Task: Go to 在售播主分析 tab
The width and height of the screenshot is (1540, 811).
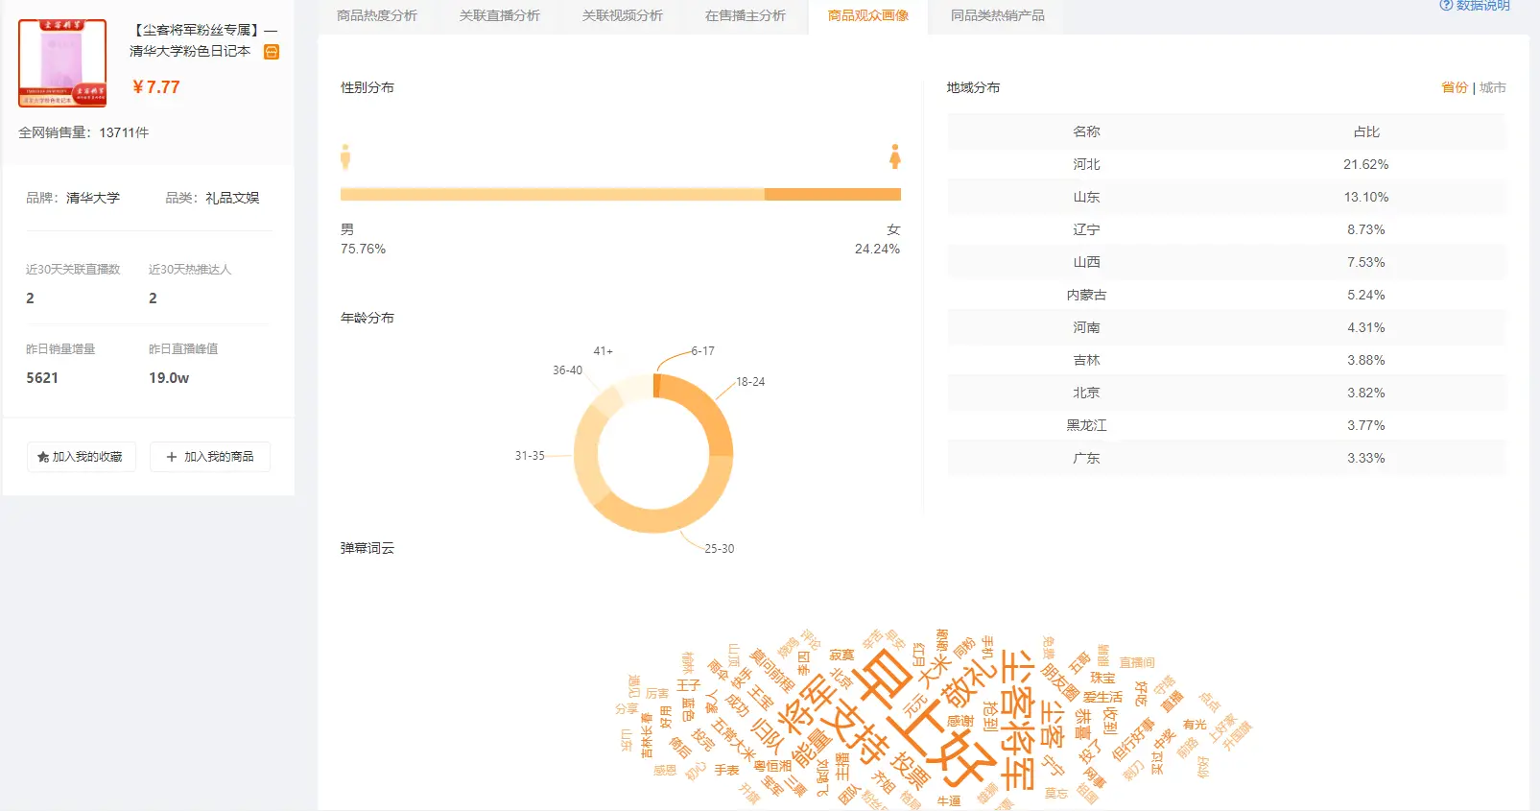Action: pyautogui.click(x=746, y=15)
